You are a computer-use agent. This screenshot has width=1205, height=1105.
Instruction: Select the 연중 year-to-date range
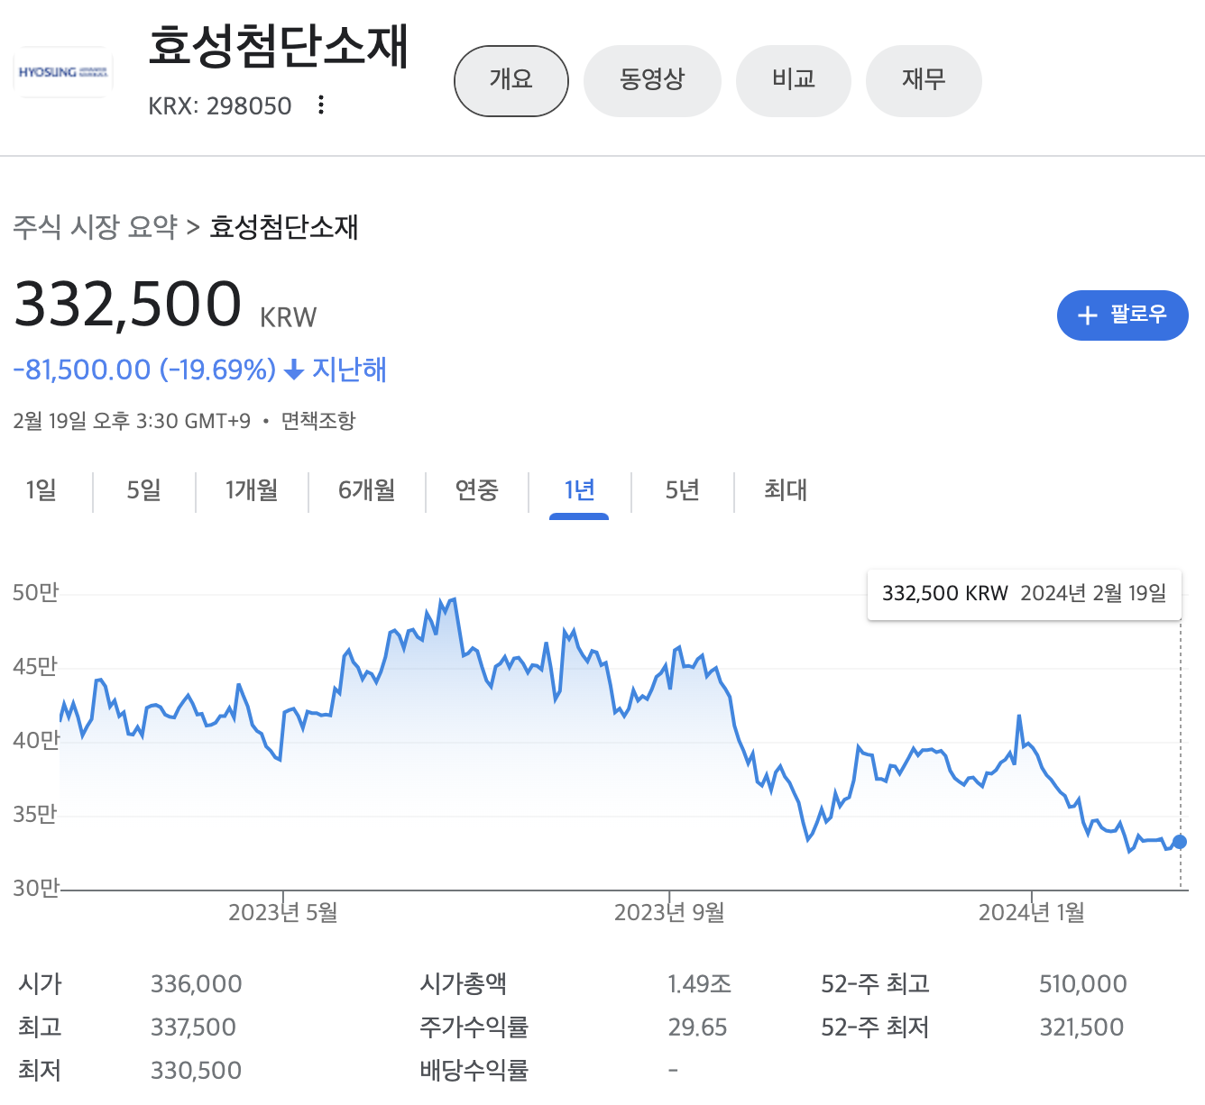[x=476, y=490]
